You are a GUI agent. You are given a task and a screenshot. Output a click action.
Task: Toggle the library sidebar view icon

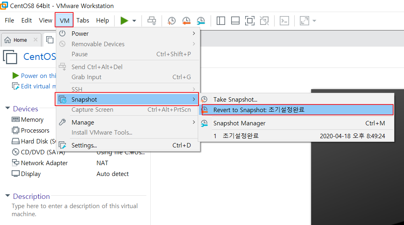(221, 20)
